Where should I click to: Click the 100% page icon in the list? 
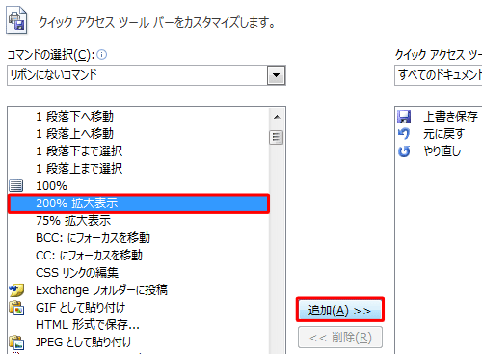tap(15, 186)
